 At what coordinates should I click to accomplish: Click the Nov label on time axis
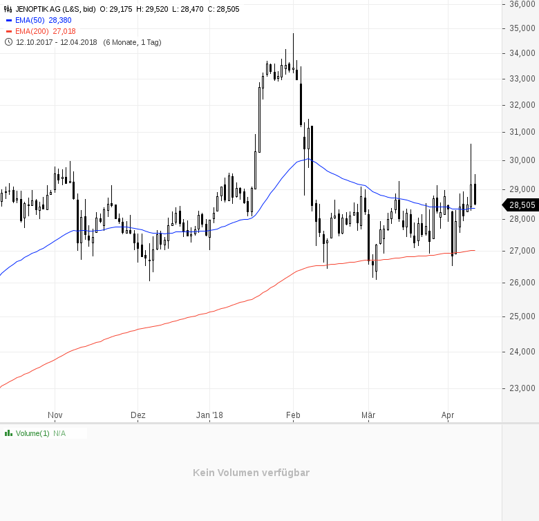tap(55, 415)
